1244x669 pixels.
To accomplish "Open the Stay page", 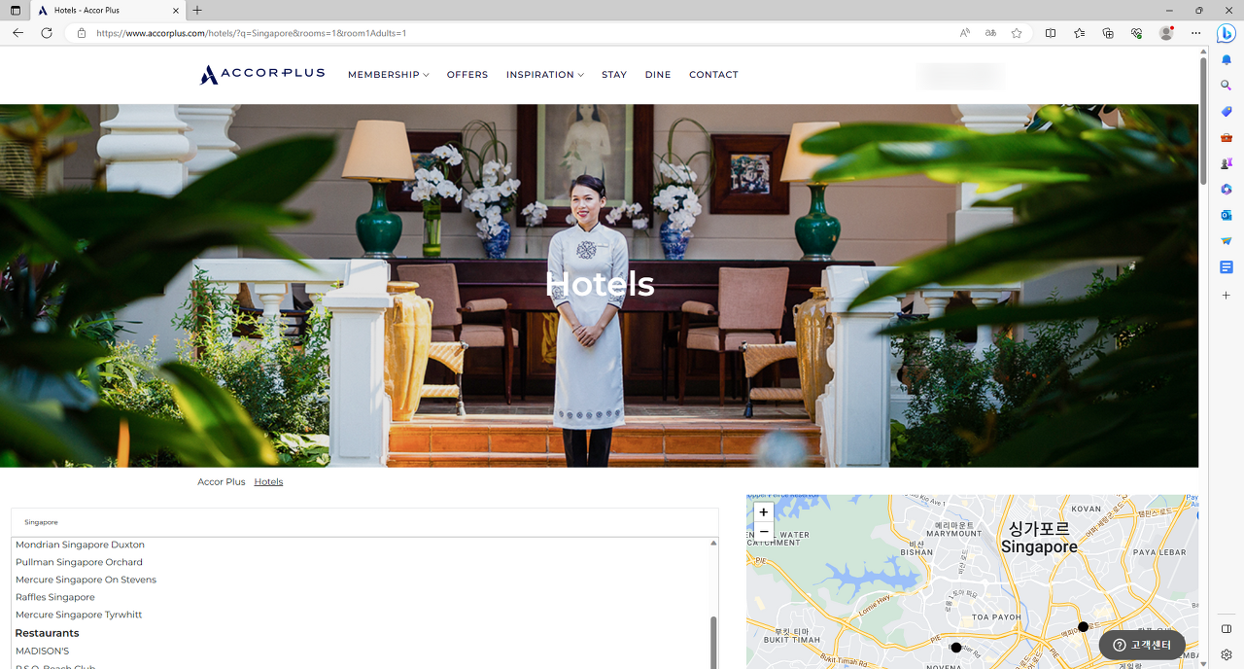I will (x=614, y=75).
